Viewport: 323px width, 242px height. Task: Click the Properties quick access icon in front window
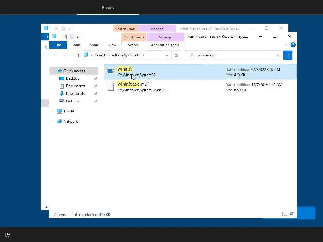point(64,37)
